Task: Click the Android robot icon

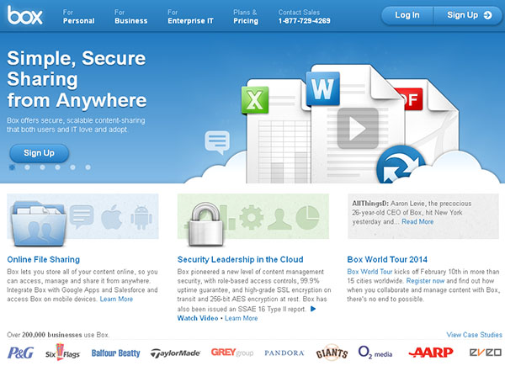Action: [141, 217]
